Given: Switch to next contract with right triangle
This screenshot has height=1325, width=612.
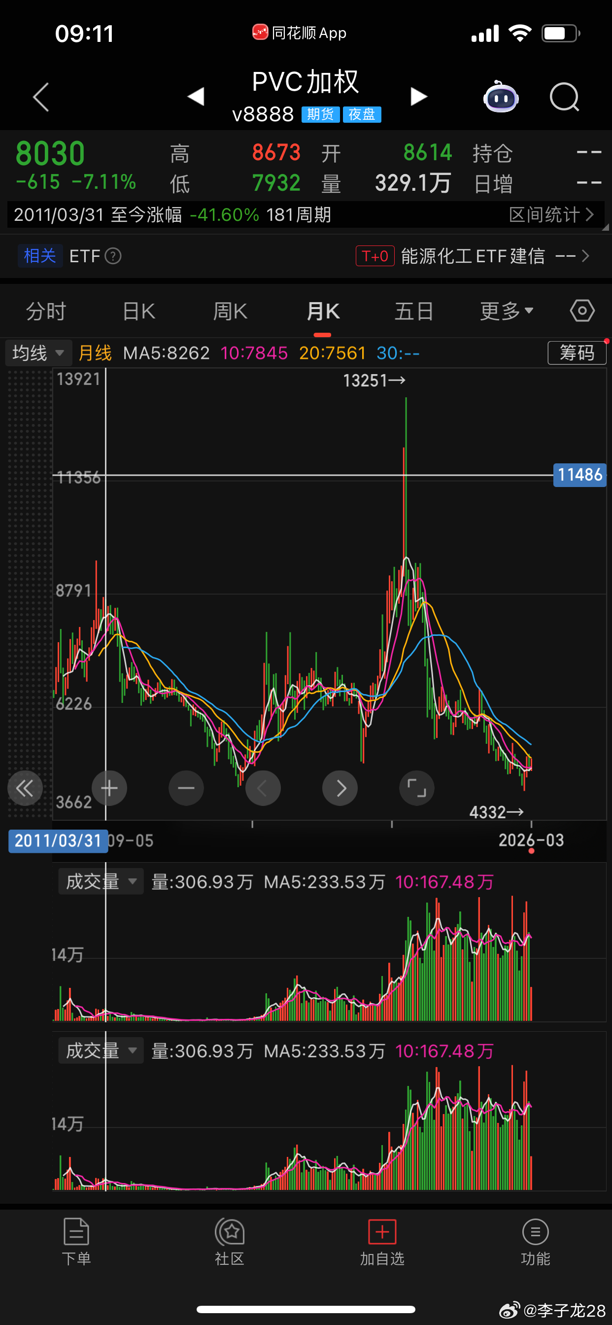Looking at the screenshot, I should [x=419, y=96].
